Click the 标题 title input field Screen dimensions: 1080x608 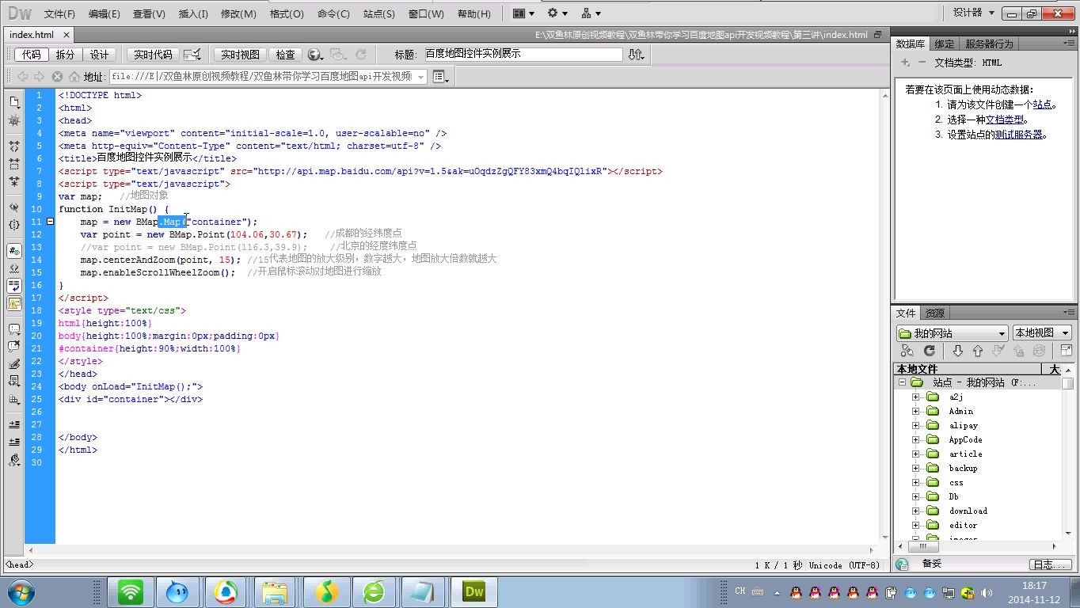click(x=523, y=55)
